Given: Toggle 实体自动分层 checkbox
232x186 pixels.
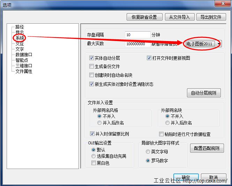Looking at the screenshot, I should click(91, 58).
